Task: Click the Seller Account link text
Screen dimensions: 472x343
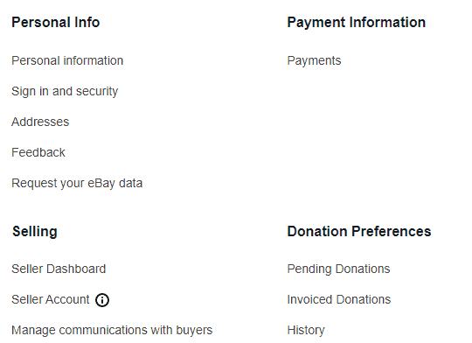Action: coord(51,299)
